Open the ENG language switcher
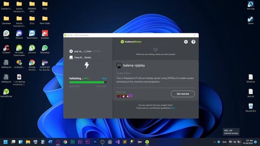 pyautogui.click(x=224, y=142)
